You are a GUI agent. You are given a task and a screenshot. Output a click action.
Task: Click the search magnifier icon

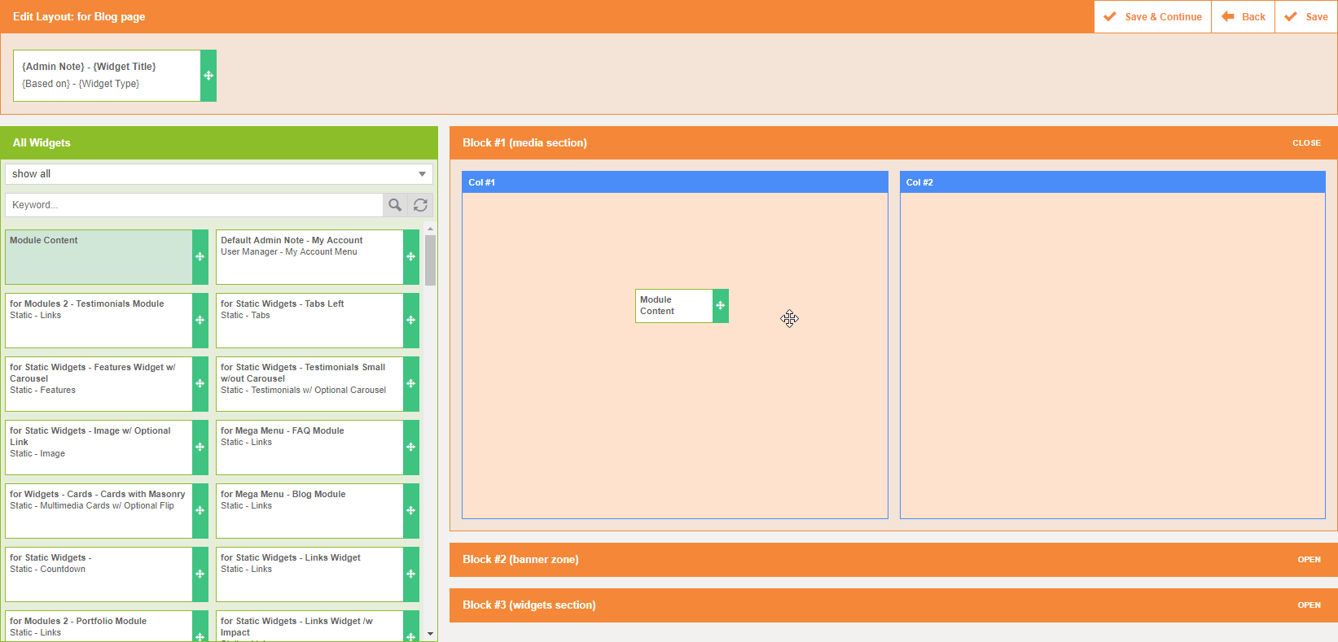click(395, 205)
